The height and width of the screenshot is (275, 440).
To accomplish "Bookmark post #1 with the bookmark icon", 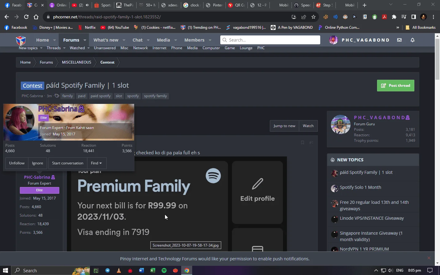I will (302, 142).
